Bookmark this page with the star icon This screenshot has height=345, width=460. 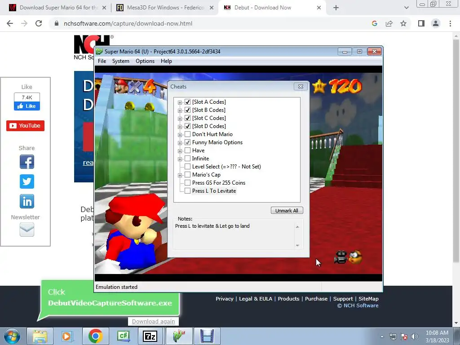click(x=403, y=23)
